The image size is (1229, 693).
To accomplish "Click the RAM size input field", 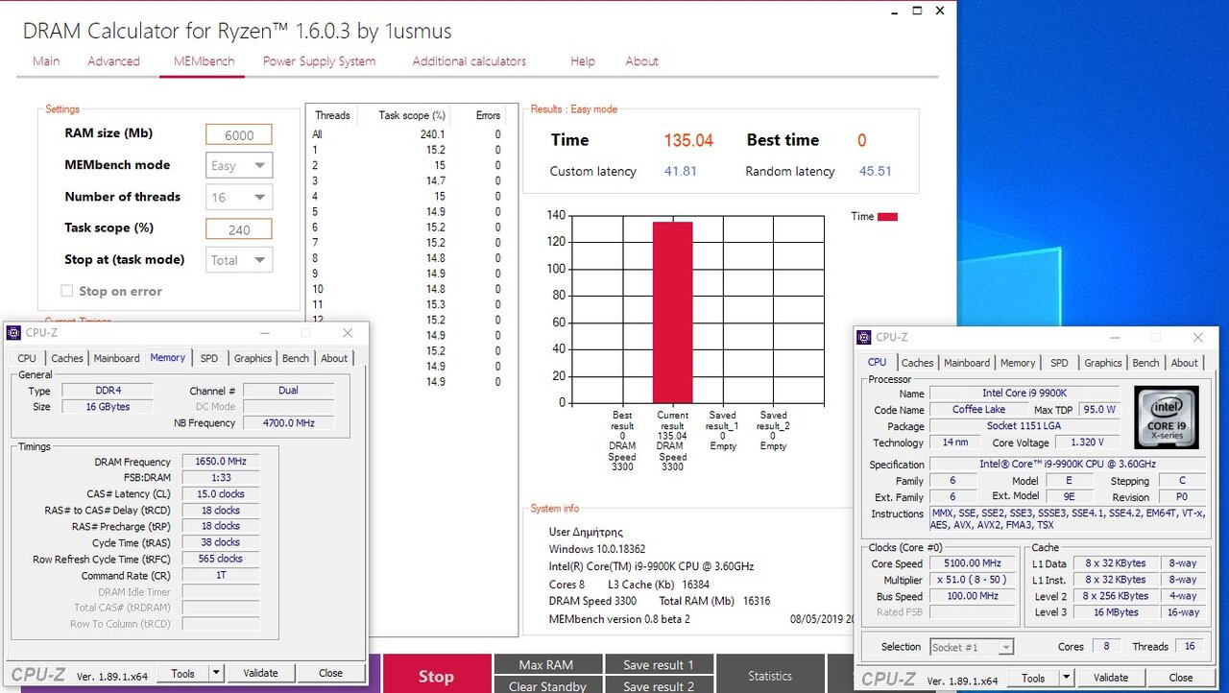I will pos(239,134).
